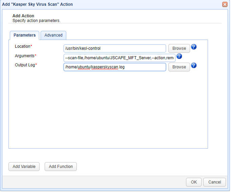This screenshot has width=232, height=193.
Task: Open the help tooltip for Arguments
Action: 179,56
